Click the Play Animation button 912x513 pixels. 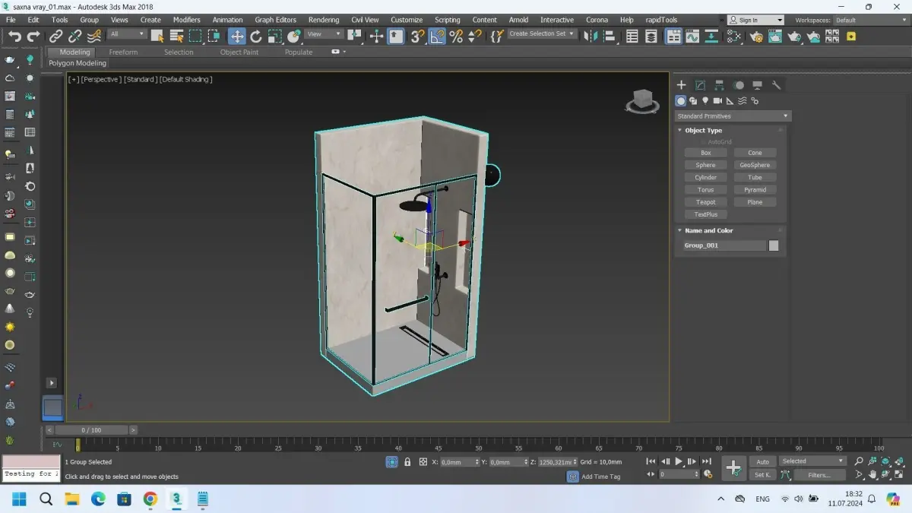[679, 461]
